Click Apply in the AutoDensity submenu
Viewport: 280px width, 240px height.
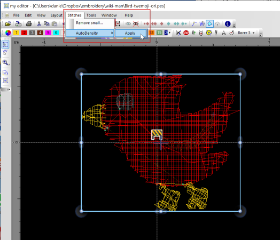[130, 33]
